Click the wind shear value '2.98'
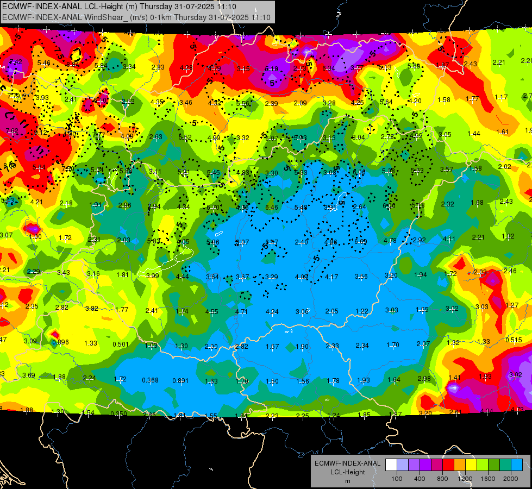532x489 pixels. pyautogui.click(x=424, y=378)
